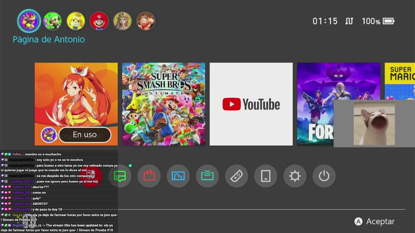Launch Super Smash Bros. Ultimate
This screenshot has height=233, width=415.
click(164, 104)
